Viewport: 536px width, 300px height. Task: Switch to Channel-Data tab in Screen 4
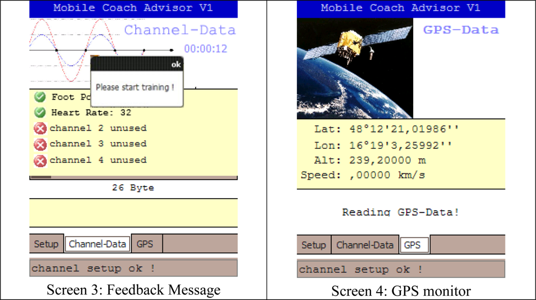365,245
